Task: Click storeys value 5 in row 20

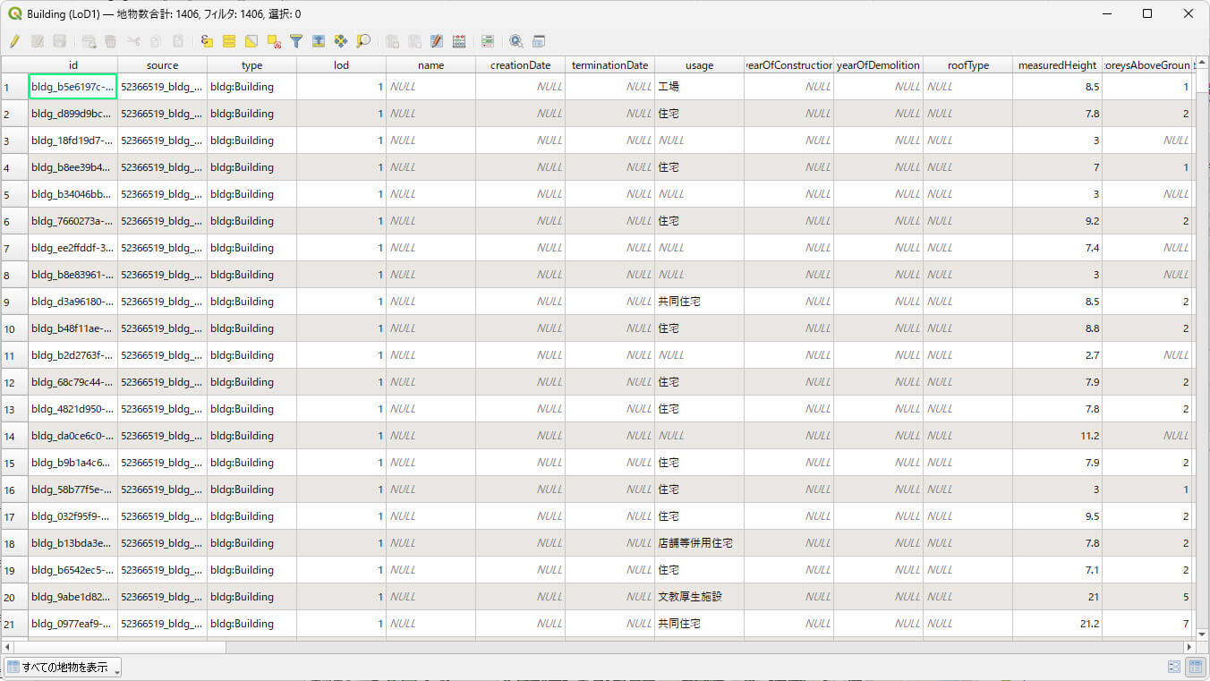Action: (x=1147, y=597)
